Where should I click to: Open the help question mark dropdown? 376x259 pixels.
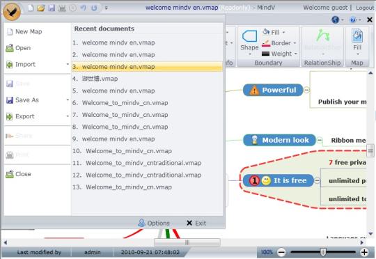pos(355,19)
